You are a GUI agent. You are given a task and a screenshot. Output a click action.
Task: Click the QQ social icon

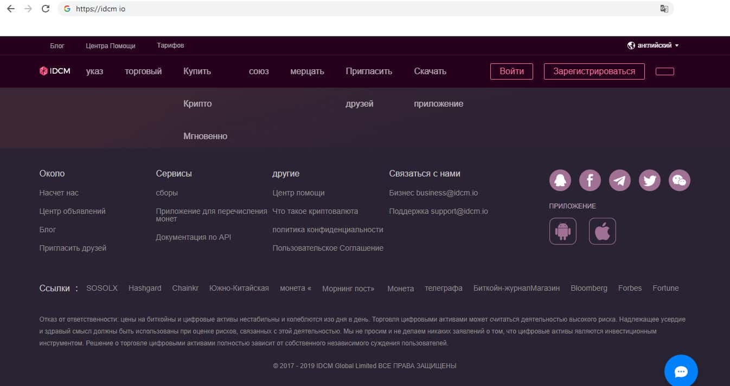(x=560, y=180)
